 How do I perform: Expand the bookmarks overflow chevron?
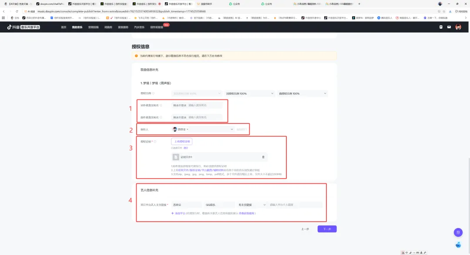pos(466,18)
